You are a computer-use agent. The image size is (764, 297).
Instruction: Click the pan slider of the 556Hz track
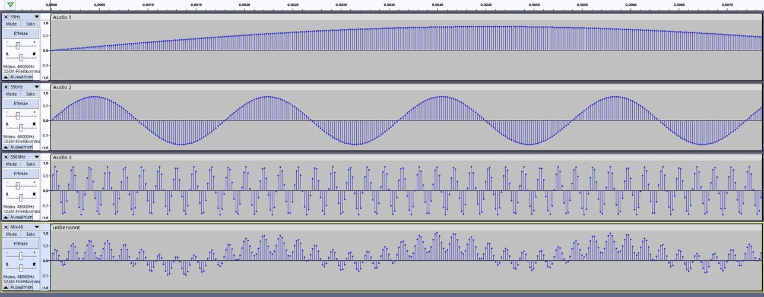tap(21, 127)
